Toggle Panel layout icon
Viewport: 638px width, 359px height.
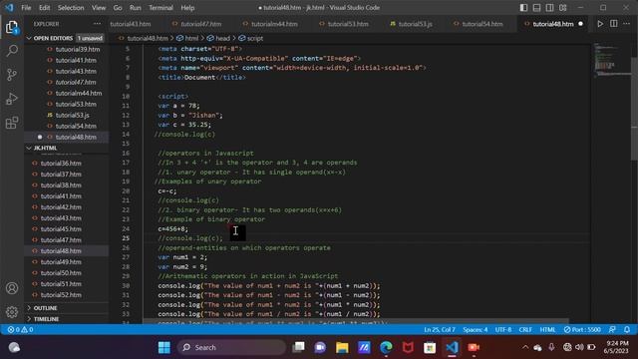[536, 8]
